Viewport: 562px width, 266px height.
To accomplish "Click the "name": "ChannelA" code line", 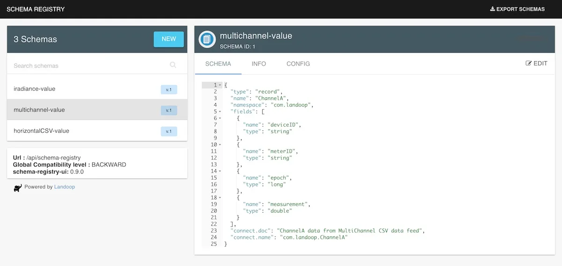I will (x=260, y=98).
